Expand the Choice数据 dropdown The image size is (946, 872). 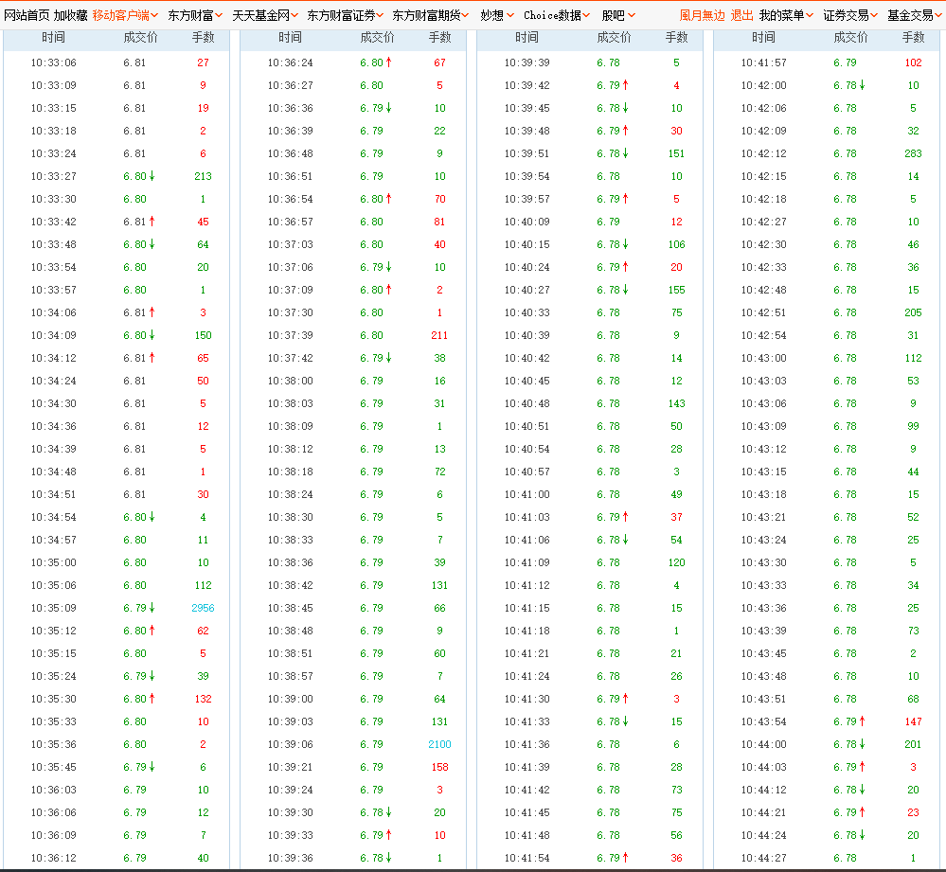point(557,15)
